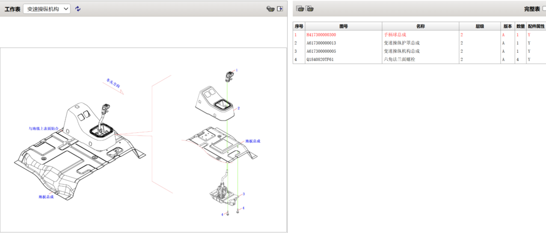Click the second print icon above parts table
The height and width of the screenshot is (233, 546).
310,9
